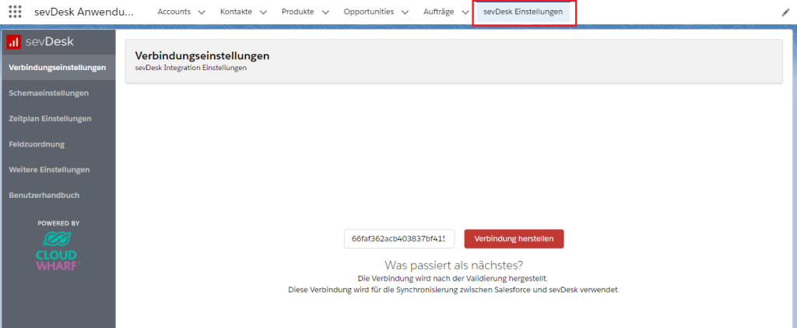Click the Cloud Wharf logo
The height and width of the screenshot is (328, 797).
coord(58,251)
